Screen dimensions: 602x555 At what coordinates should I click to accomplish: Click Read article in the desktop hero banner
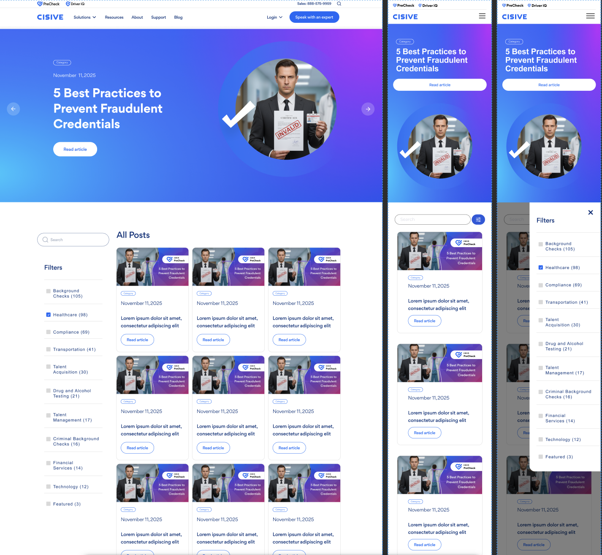(75, 149)
